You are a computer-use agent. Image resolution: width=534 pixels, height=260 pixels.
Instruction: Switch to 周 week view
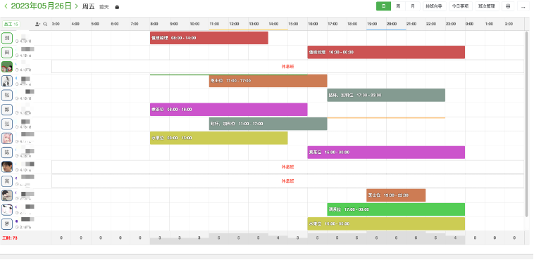click(x=398, y=6)
